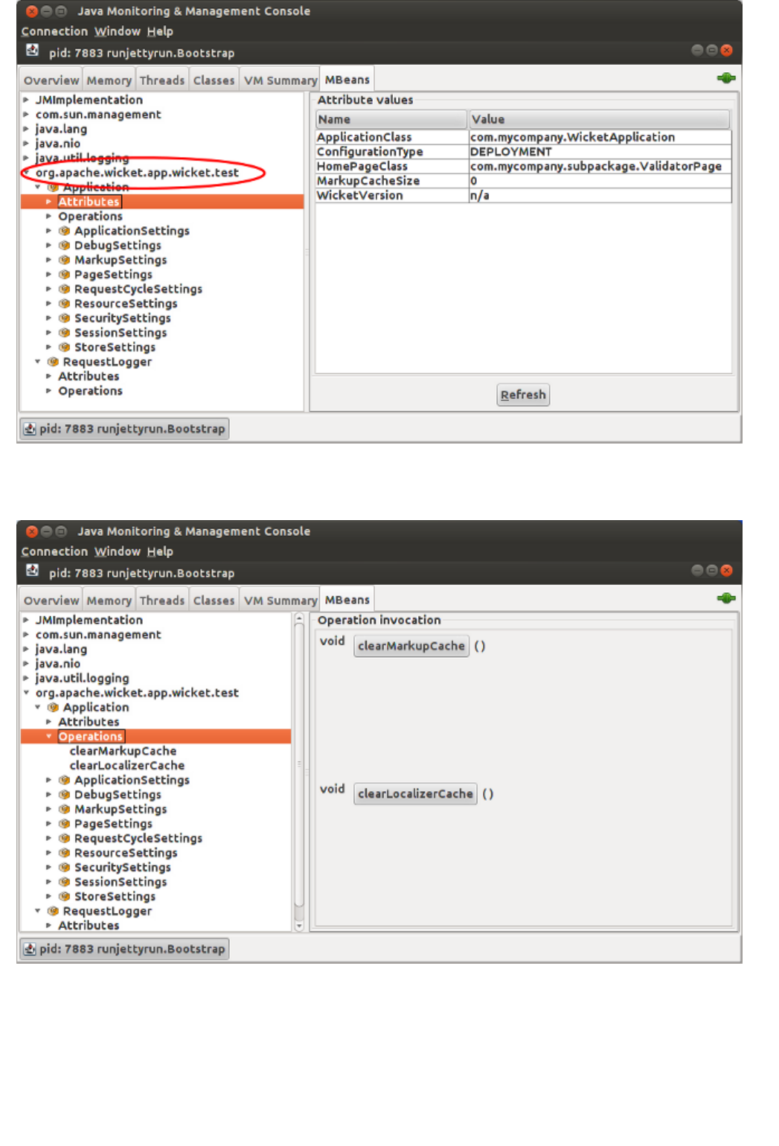Click the green connection status icon in bottom window

(726, 598)
